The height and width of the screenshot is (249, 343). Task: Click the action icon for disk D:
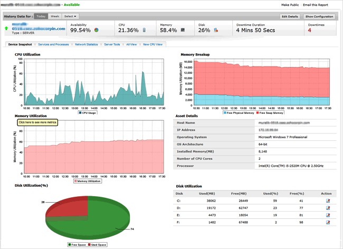pyautogui.click(x=329, y=208)
